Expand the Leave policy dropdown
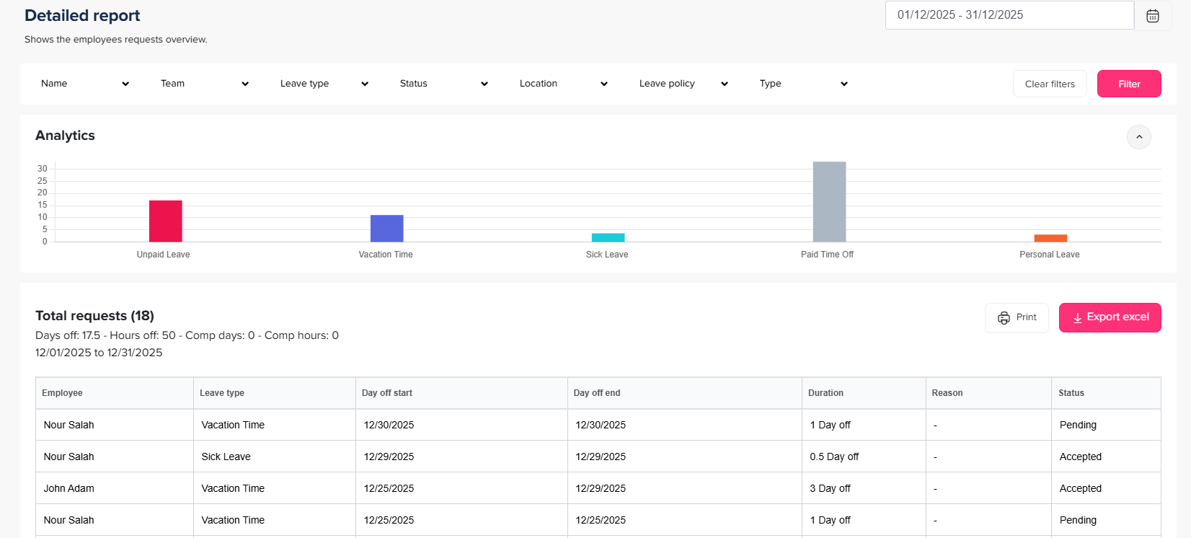 (x=683, y=84)
